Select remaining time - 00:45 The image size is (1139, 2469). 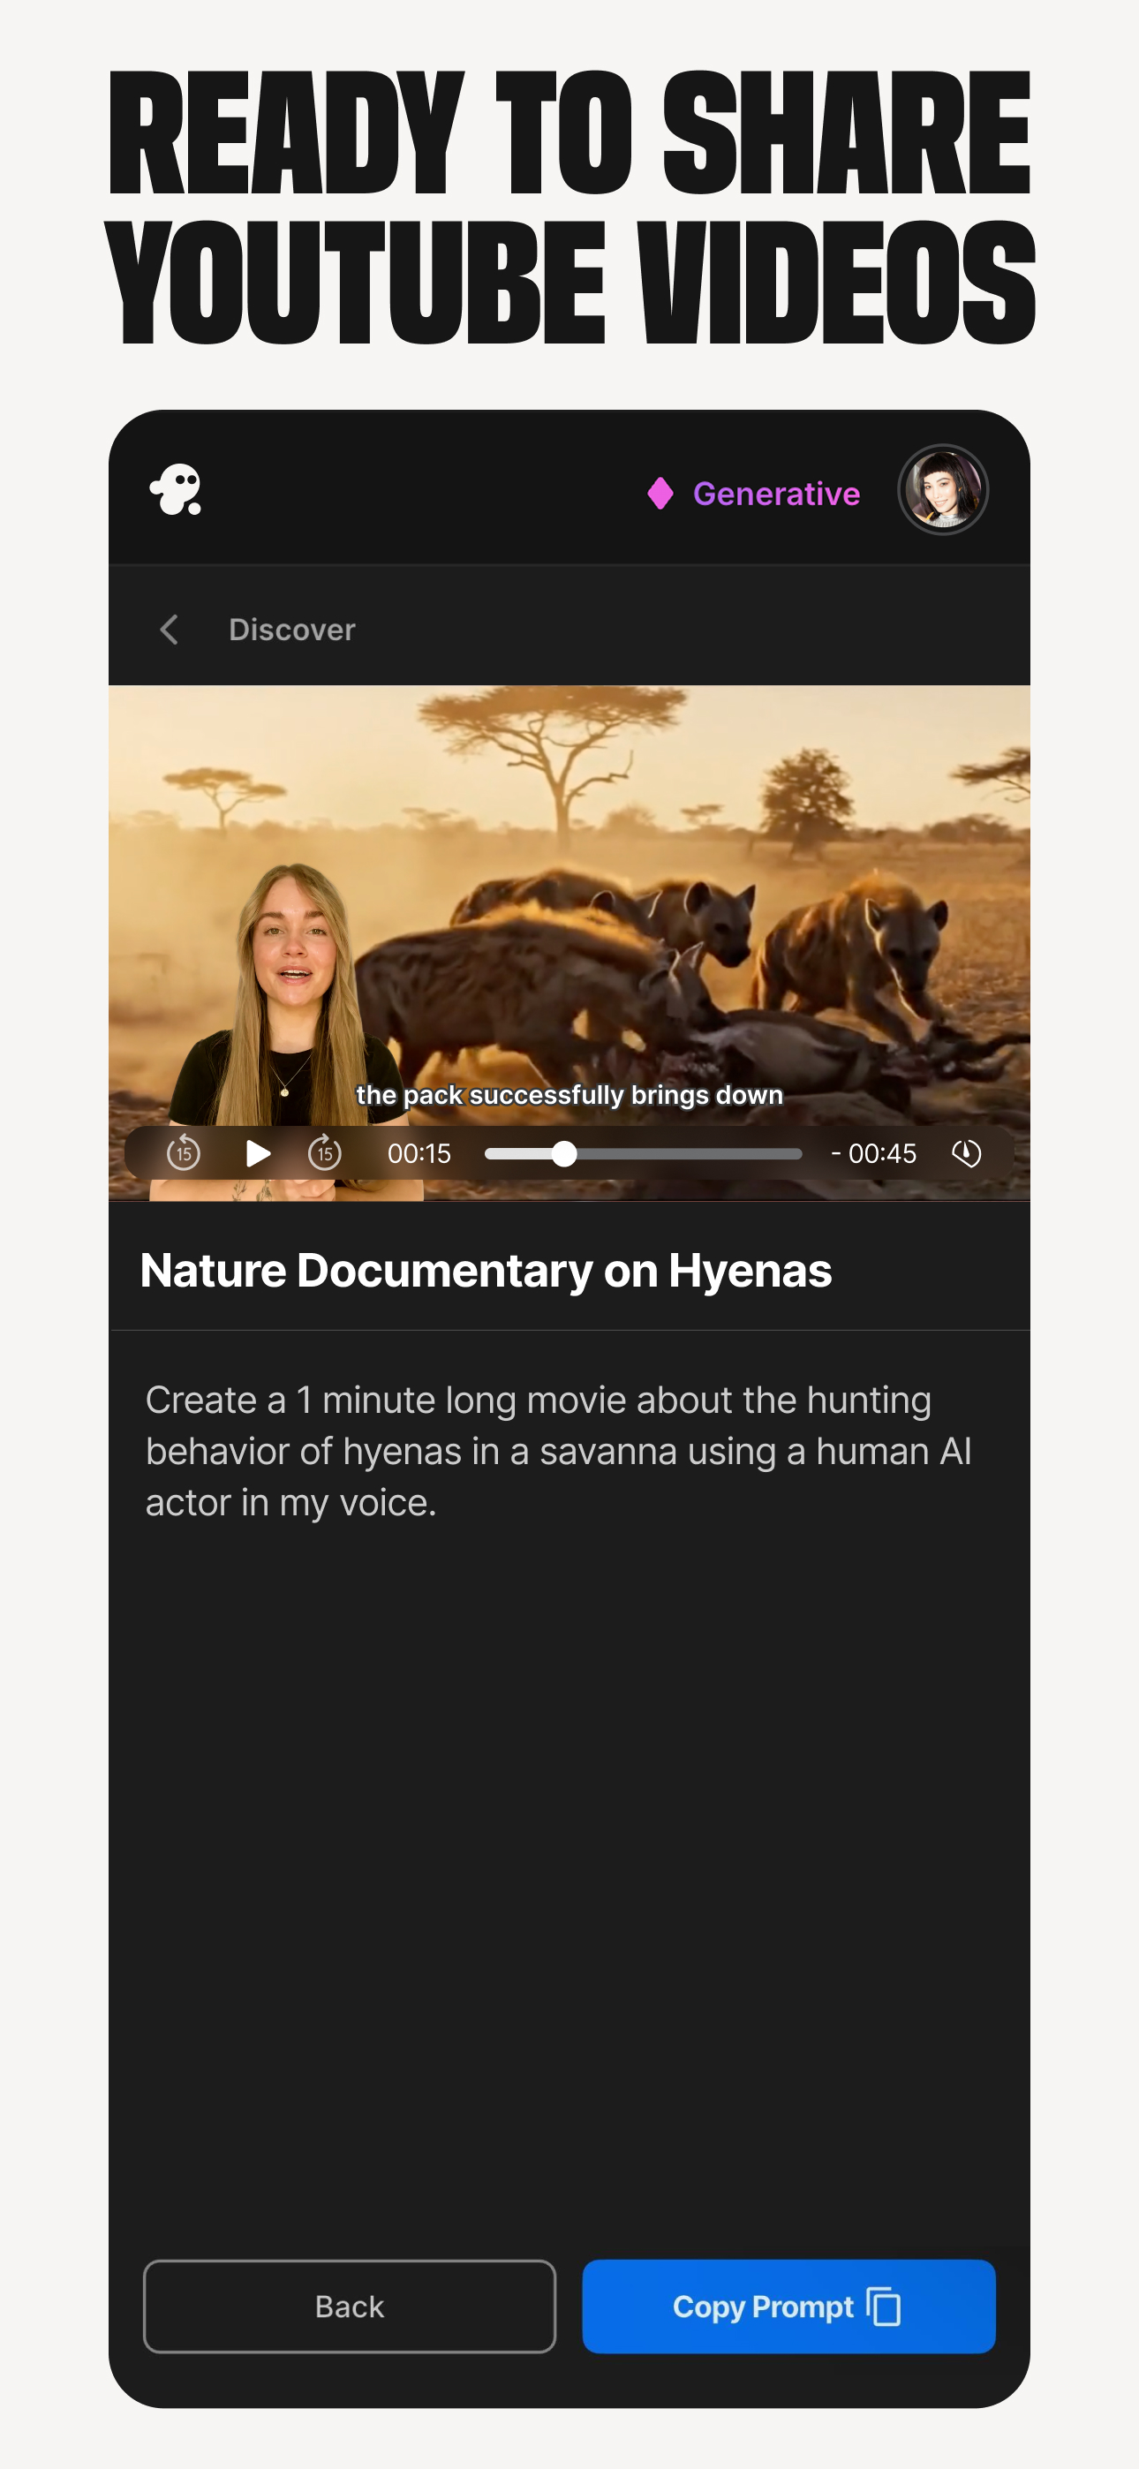pyautogui.click(x=873, y=1154)
